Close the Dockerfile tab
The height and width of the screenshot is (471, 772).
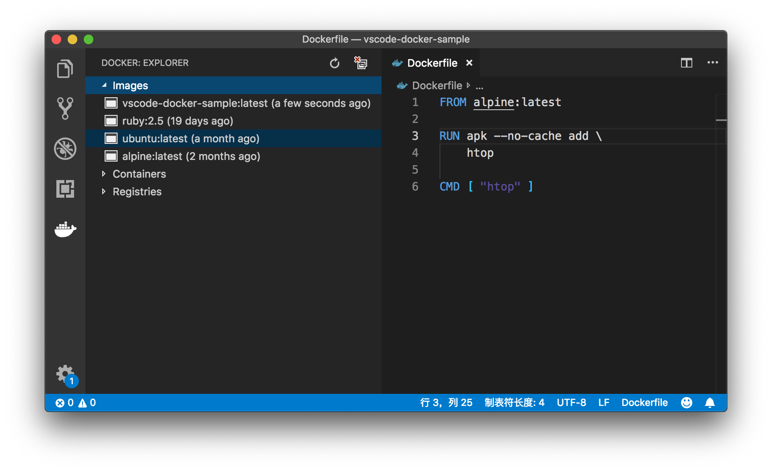point(469,63)
